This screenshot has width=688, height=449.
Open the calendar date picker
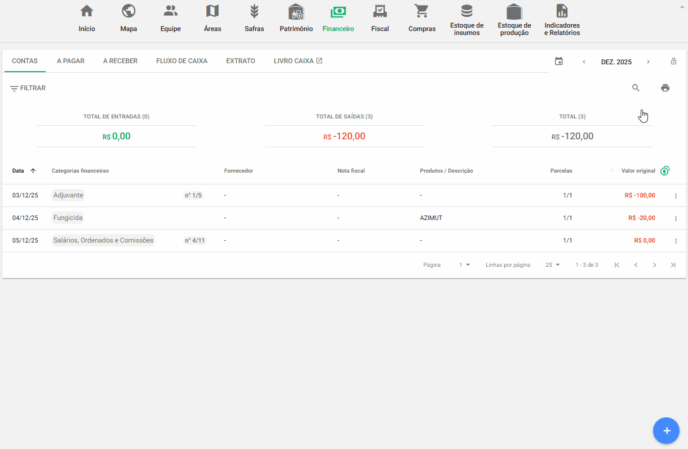[x=558, y=61]
